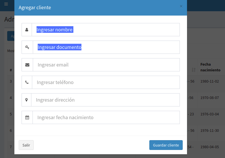Click the Agregar cliente dialog title
Image resolution: width=225 pixels, height=158 pixels.
(35, 7)
